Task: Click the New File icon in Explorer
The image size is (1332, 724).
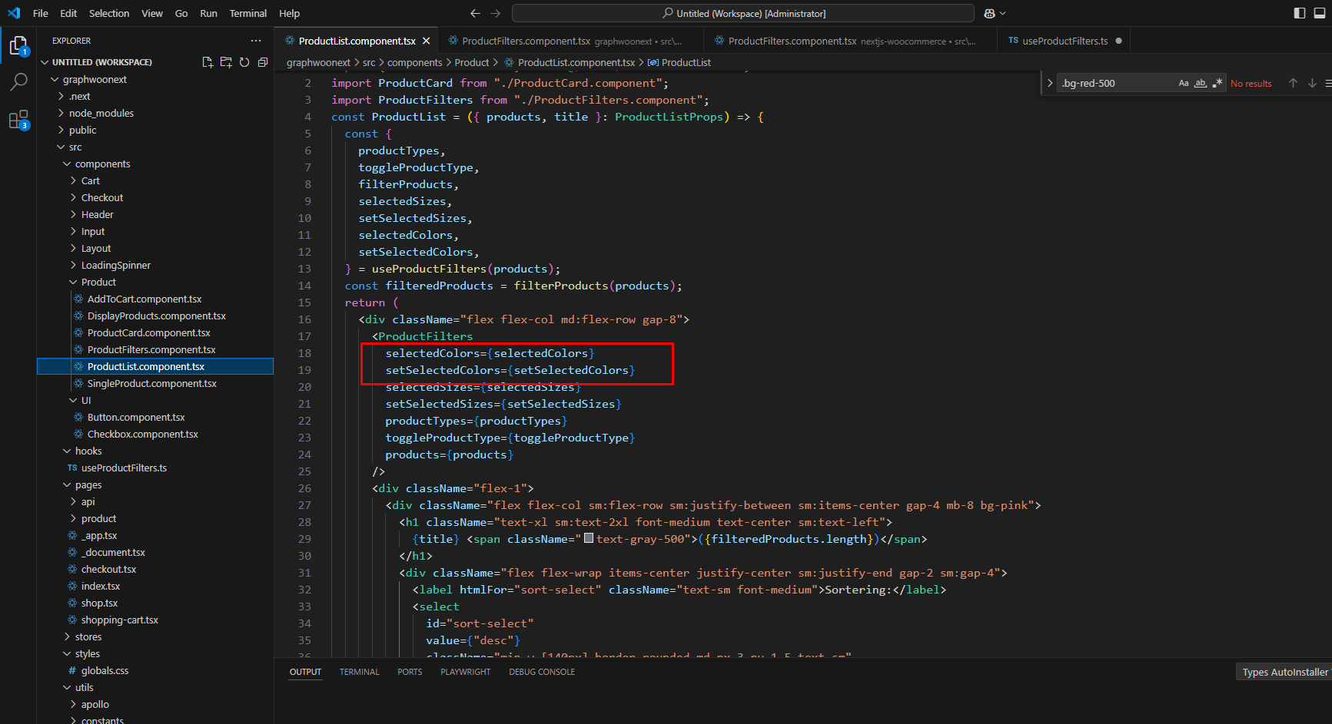Action: pos(208,62)
